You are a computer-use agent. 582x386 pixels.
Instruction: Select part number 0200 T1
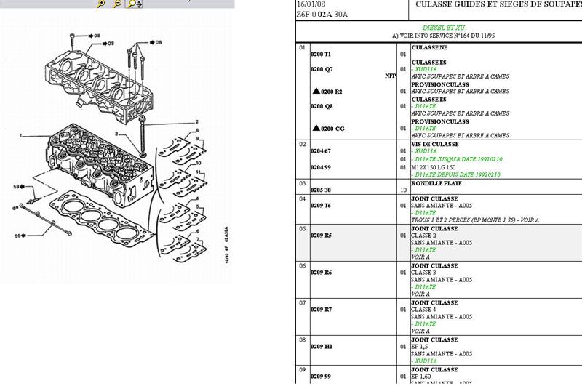tap(321, 54)
